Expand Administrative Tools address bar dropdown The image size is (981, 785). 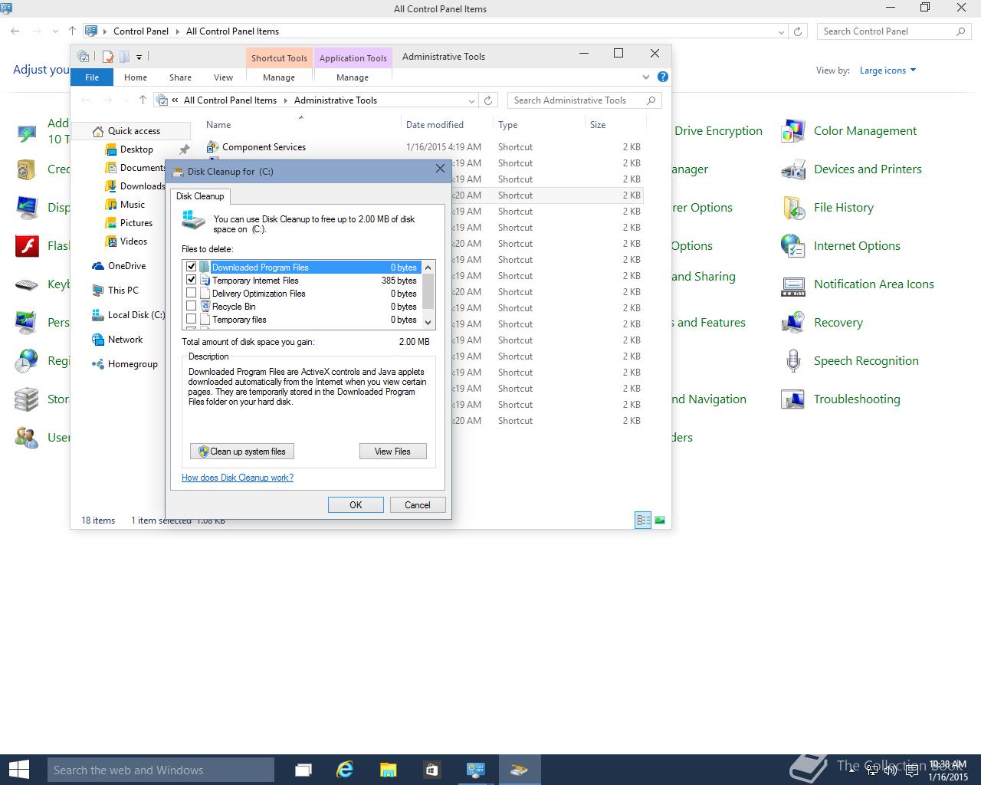[471, 100]
